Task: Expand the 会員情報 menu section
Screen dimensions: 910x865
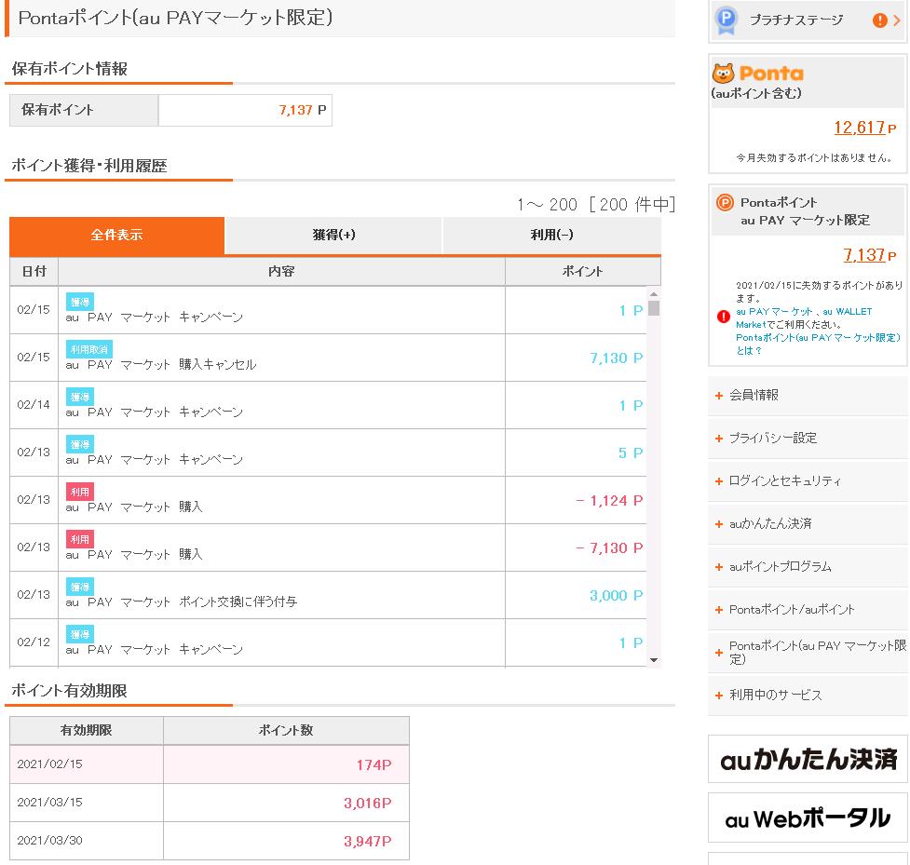Action: [808, 395]
